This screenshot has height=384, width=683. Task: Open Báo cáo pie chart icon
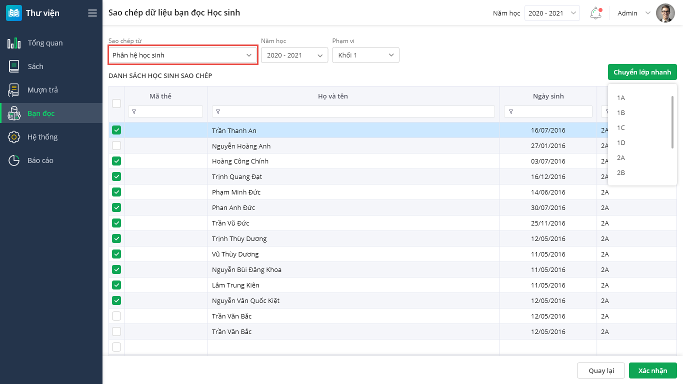[x=14, y=160]
